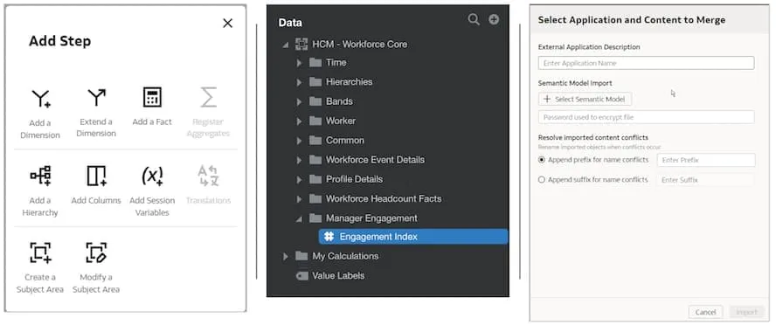Collapse the Manager Engagement folder
The height and width of the screenshot is (325, 776).
(x=299, y=218)
